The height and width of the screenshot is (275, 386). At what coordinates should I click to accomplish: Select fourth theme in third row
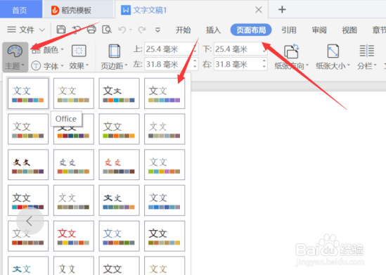pos(165,165)
